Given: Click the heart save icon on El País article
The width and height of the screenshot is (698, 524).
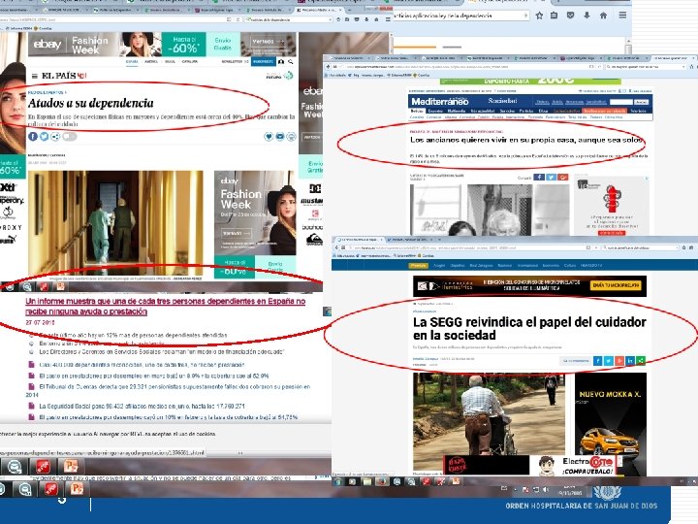Looking at the screenshot, I should pyautogui.click(x=269, y=137).
